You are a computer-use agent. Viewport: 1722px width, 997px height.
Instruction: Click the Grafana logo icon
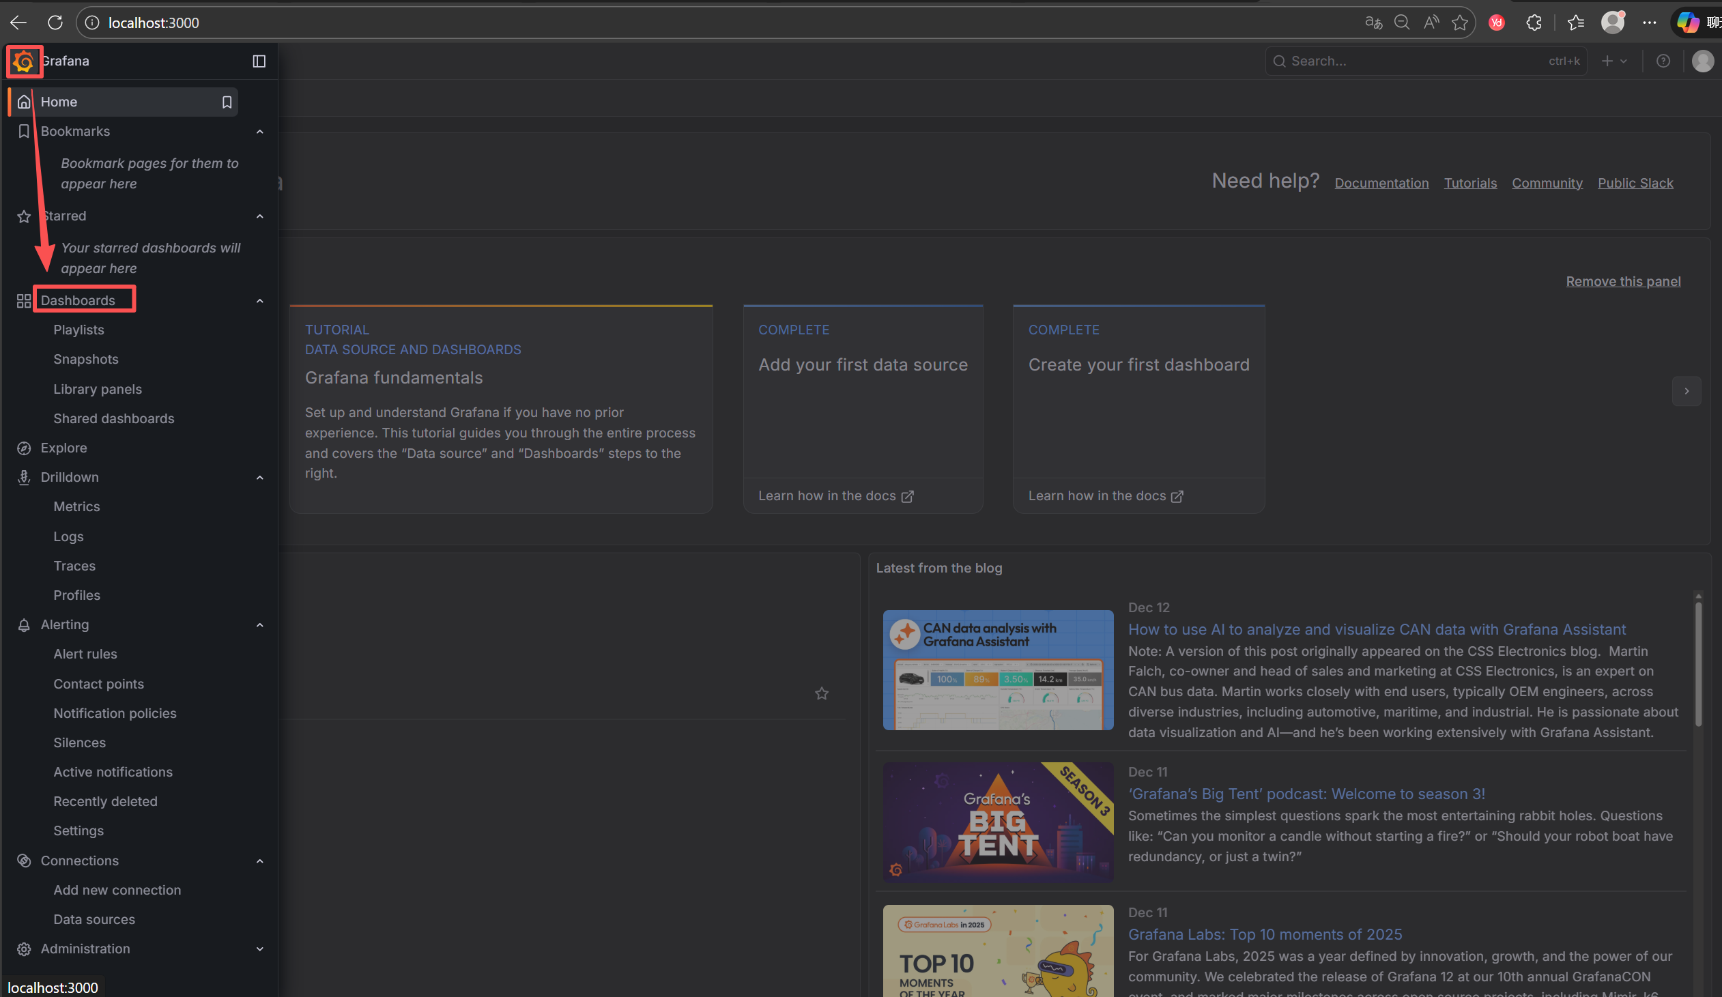[x=24, y=61]
